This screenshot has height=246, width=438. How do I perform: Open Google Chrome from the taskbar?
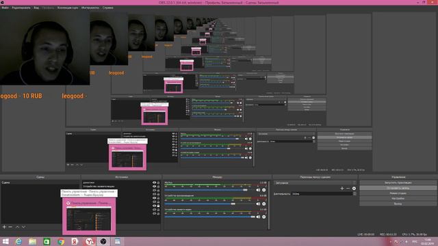click(61, 241)
